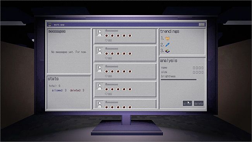This screenshot has width=252, height=142.
Task: Select the fourth post's profile avatar
Action: 99,87
